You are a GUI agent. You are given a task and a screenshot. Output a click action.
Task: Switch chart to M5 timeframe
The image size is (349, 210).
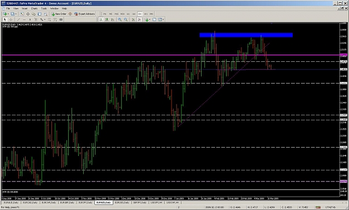(x=111, y=14)
